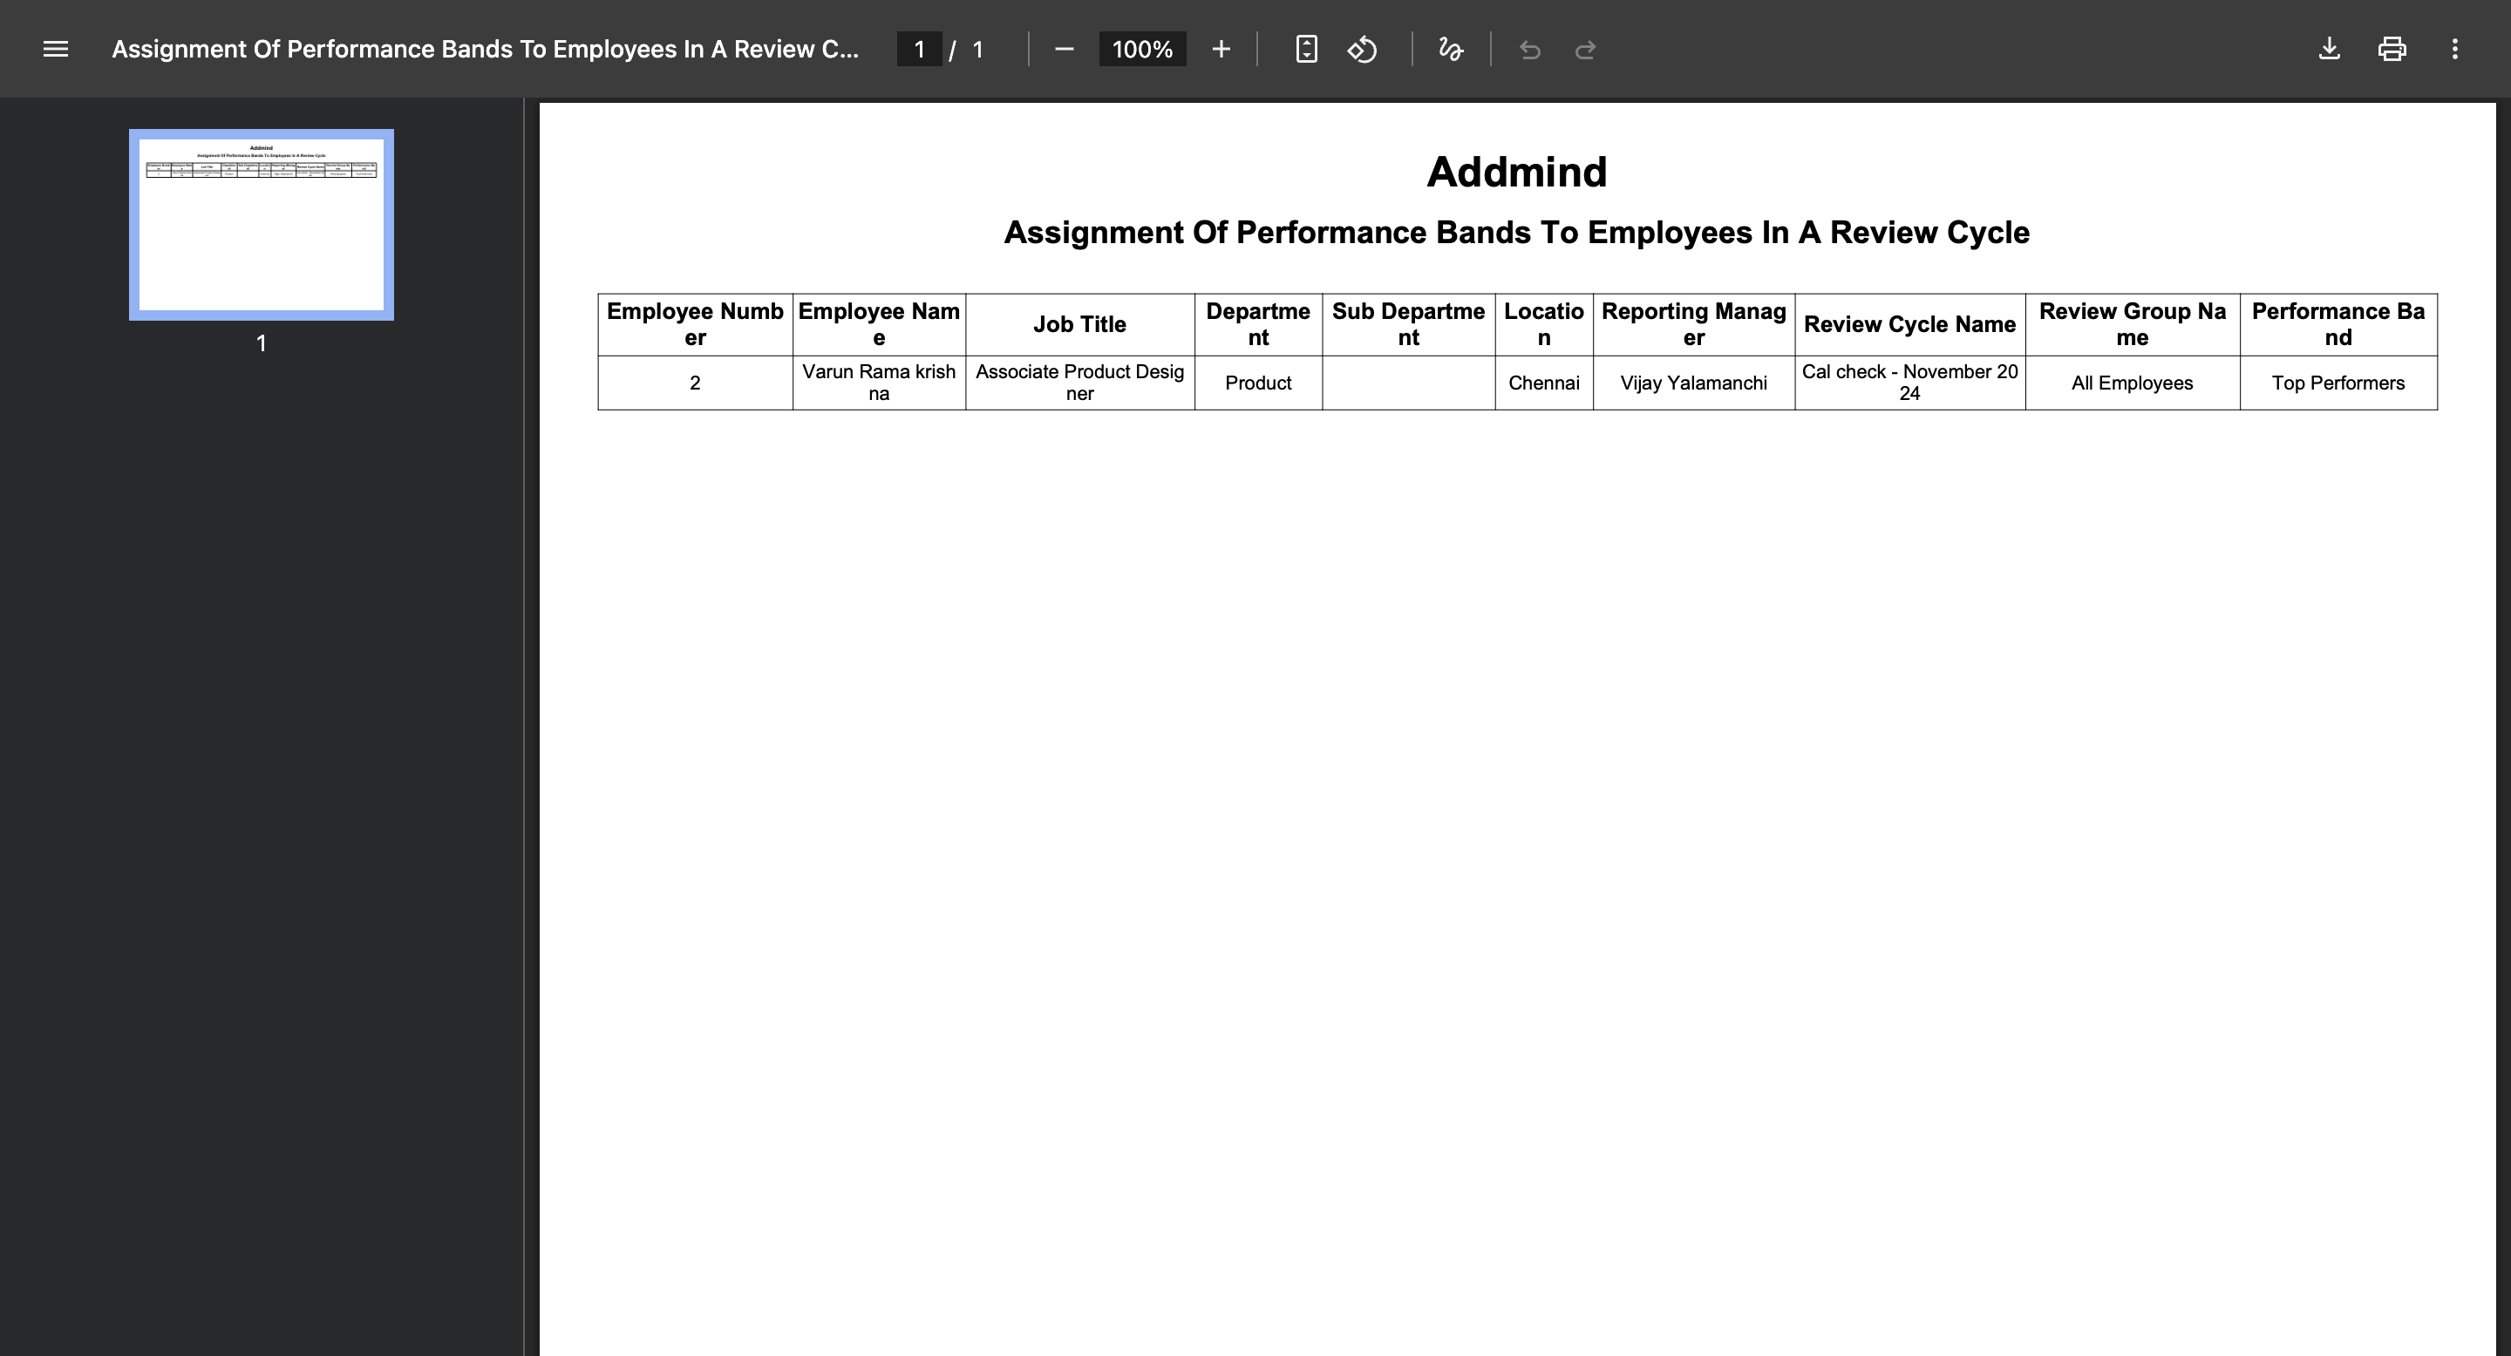Click the Review Cycle Name column header
The image size is (2511, 1356).
1909,324
